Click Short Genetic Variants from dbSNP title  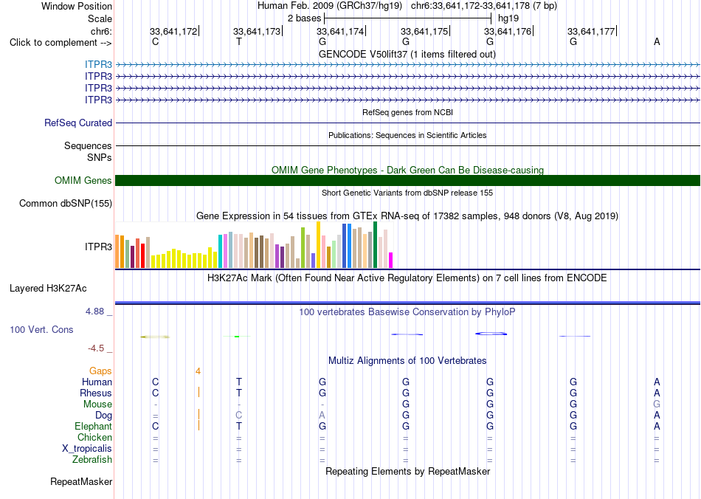point(407,193)
